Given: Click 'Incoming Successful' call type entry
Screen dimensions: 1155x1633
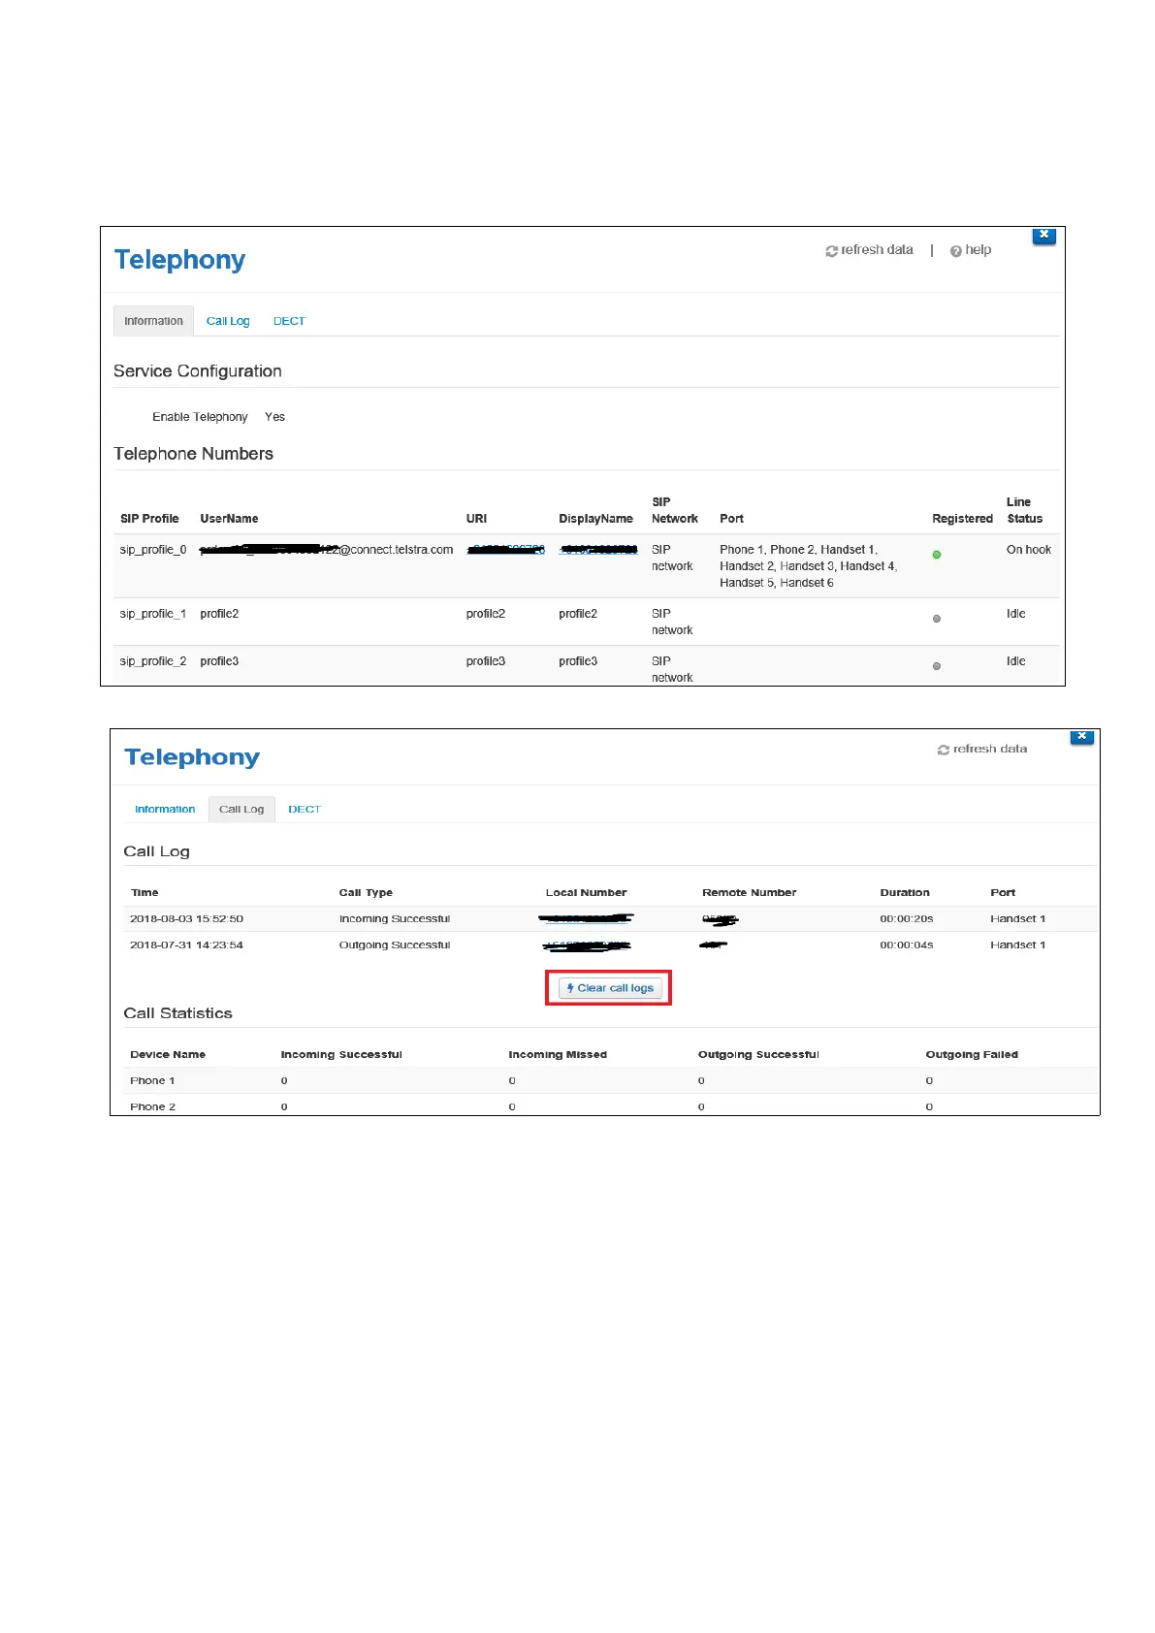Looking at the screenshot, I should pyautogui.click(x=395, y=918).
